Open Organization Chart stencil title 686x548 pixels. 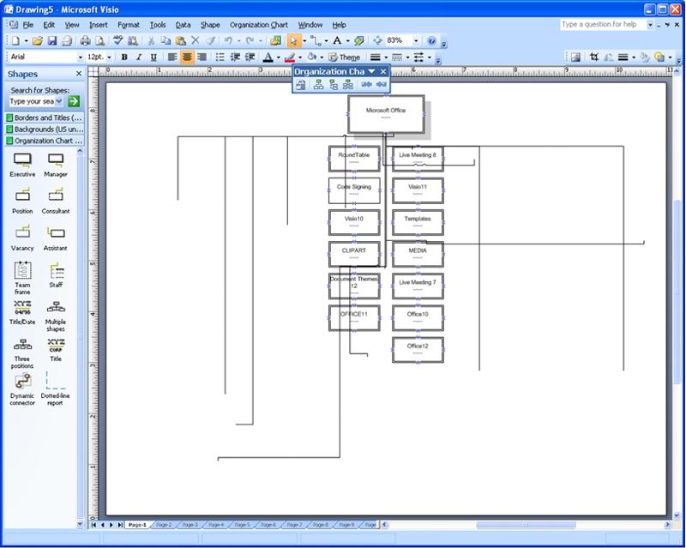point(45,141)
